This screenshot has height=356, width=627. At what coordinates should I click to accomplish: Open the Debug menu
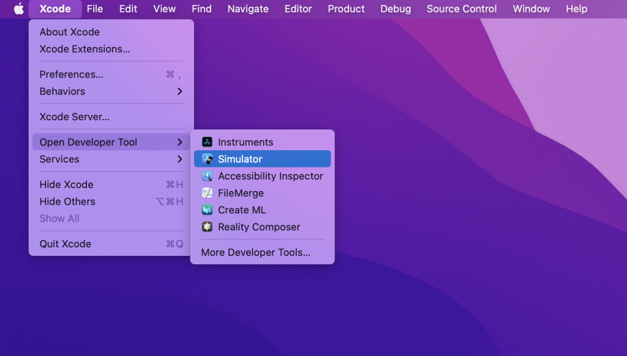[x=396, y=9]
